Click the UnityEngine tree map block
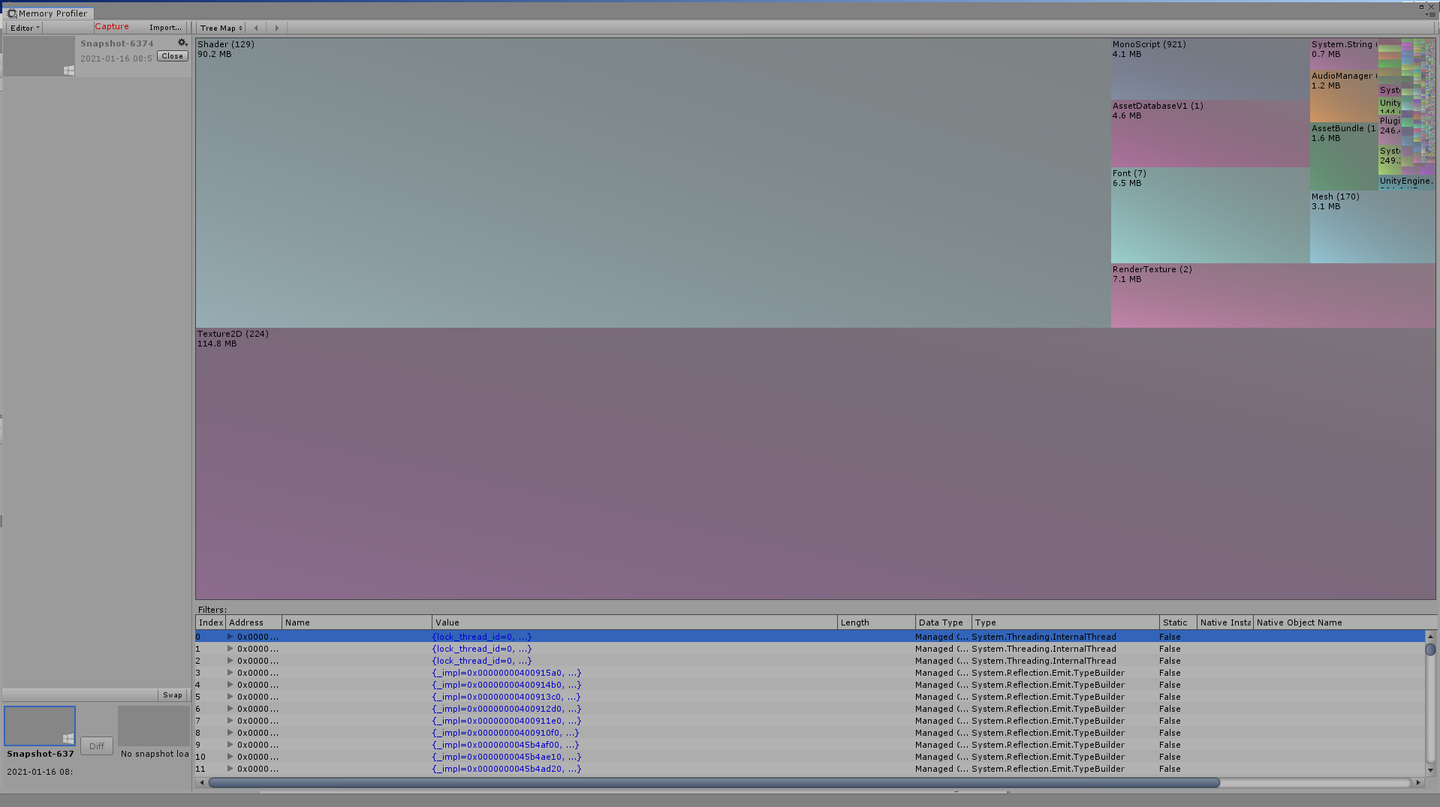This screenshot has width=1440, height=807. [x=1406, y=182]
